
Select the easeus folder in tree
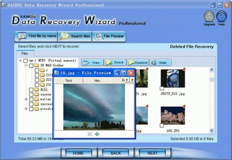[46, 94]
